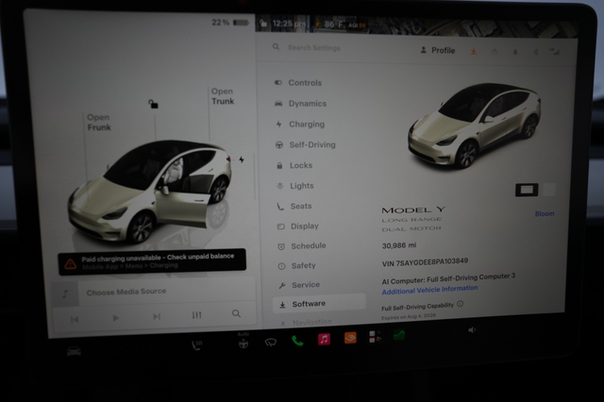Tap the HomeLink garage icon
The image size is (604, 402).
pyautogui.click(x=495, y=52)
